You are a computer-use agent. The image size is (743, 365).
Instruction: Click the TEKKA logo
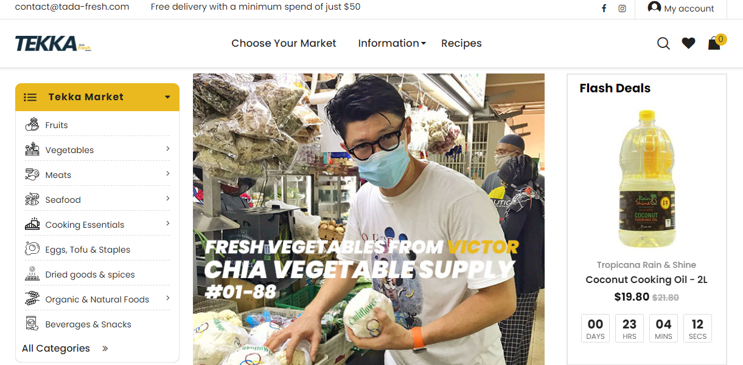click(53, 44)
